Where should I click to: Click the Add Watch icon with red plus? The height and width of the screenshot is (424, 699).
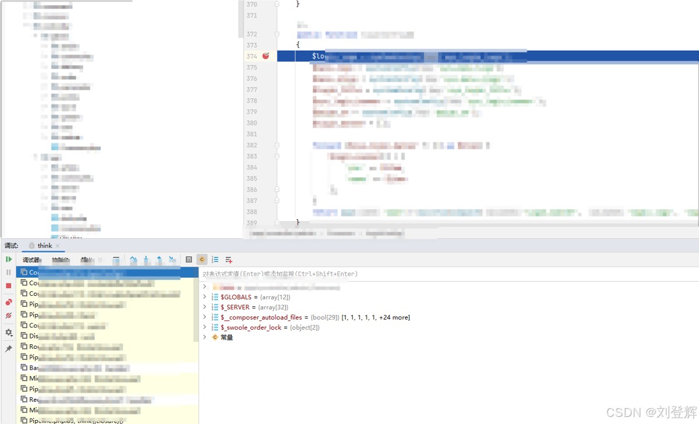(x=229, y=260)
